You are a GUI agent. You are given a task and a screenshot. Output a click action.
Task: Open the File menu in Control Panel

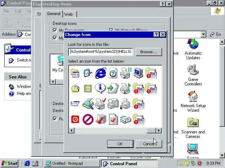pyautogui.click(x=6, y=11)
